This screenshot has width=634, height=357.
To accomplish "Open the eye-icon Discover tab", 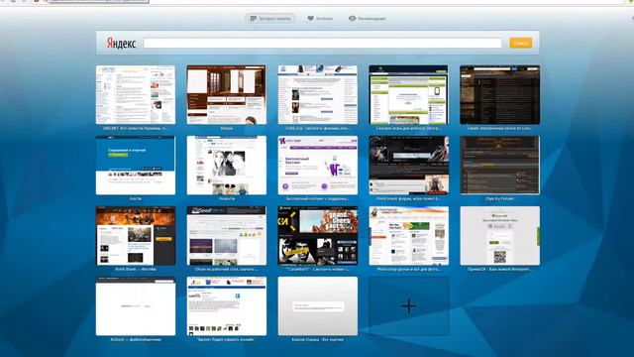I will click(368, 18).
